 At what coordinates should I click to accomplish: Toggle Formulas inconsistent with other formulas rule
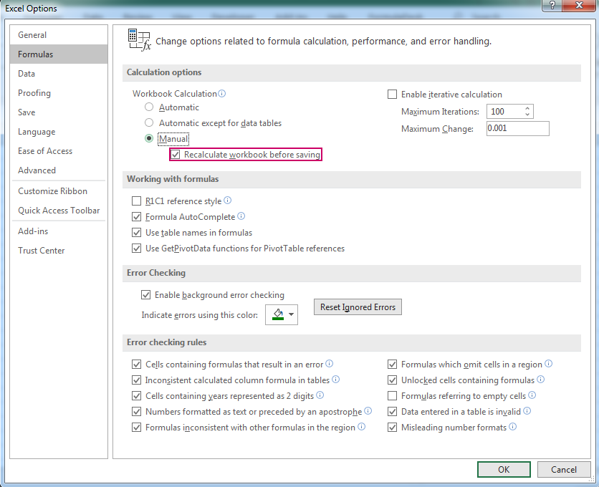pyautogui.click(x=136, y=427)
